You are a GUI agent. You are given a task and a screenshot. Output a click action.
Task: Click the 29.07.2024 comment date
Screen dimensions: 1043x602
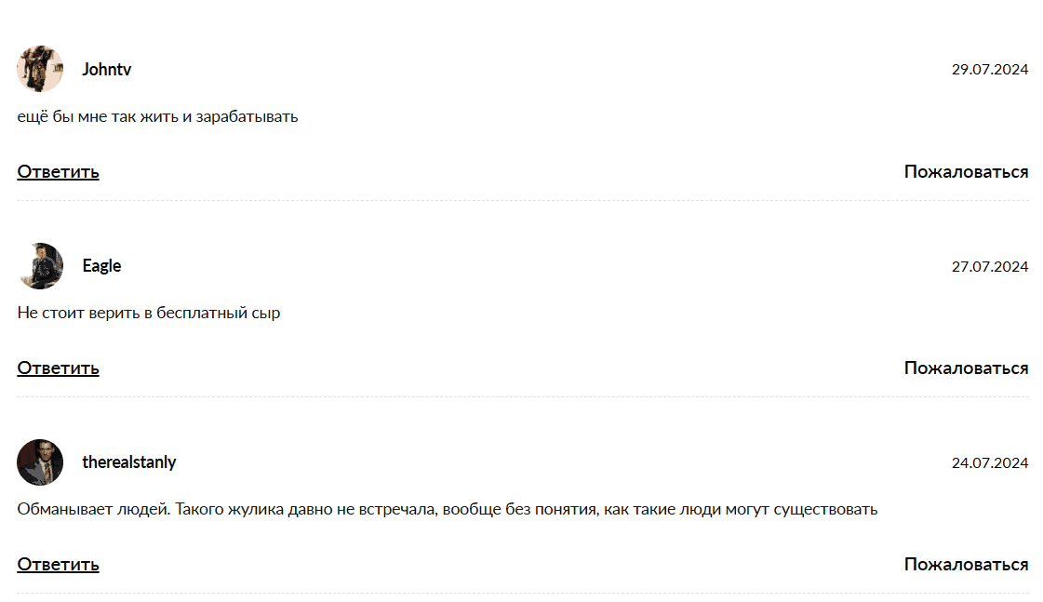pos(989,70)
